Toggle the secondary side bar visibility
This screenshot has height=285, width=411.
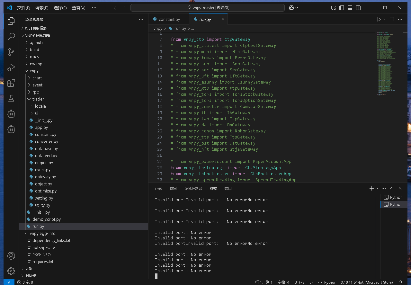(358, 8)
